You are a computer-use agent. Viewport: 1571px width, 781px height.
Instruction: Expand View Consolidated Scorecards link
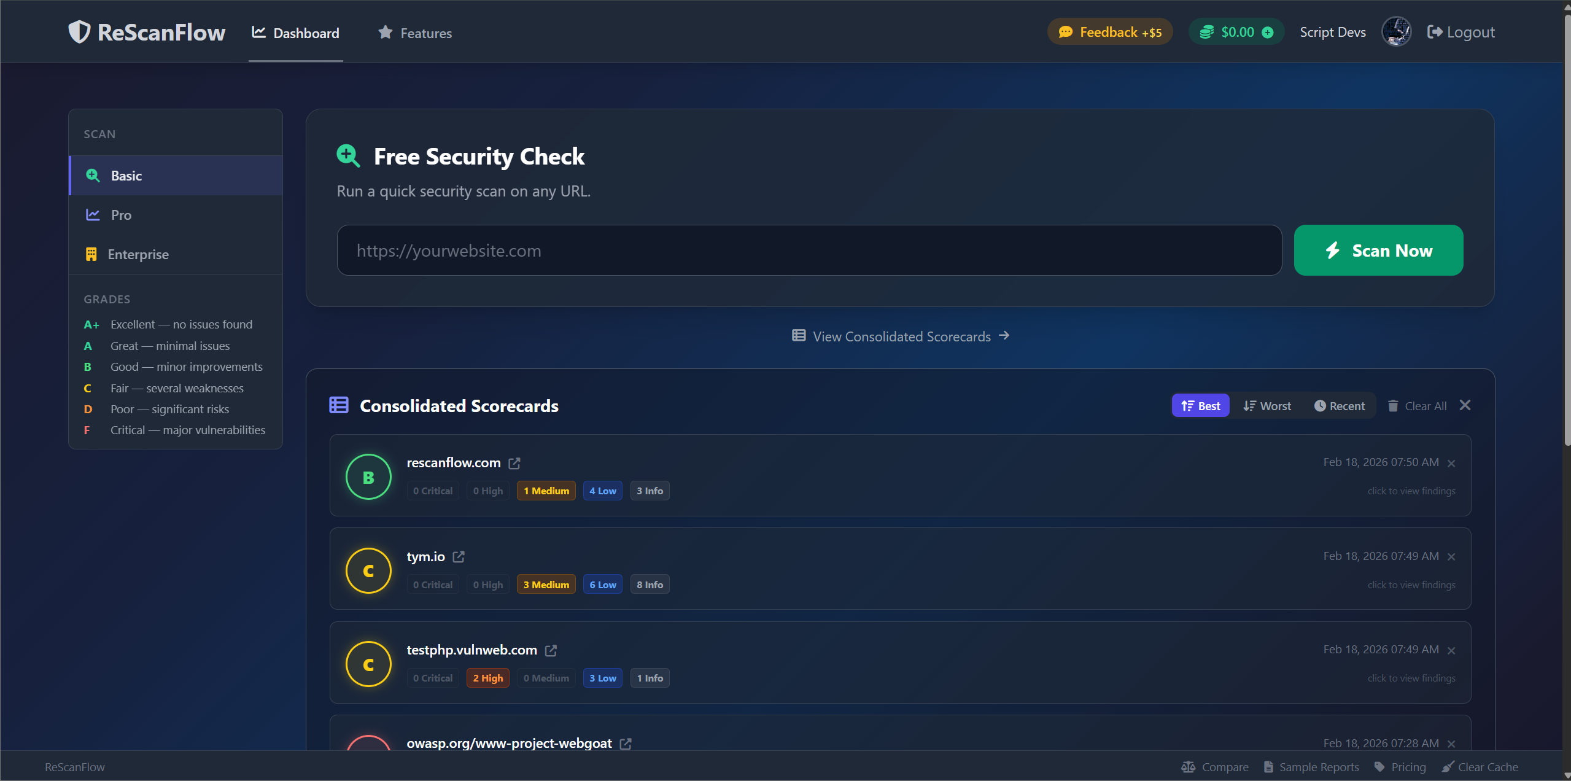coord(901,336)
